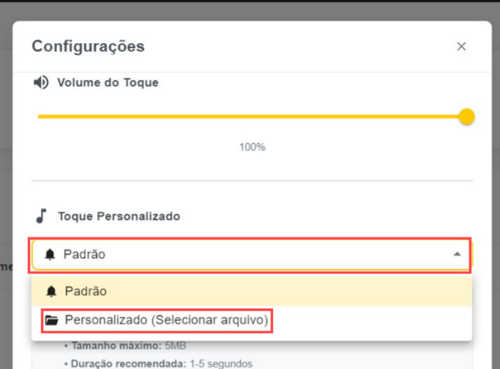Click the Configurações dialog title
The width and height of the screenshot is (500, 369).
[88, 47]
